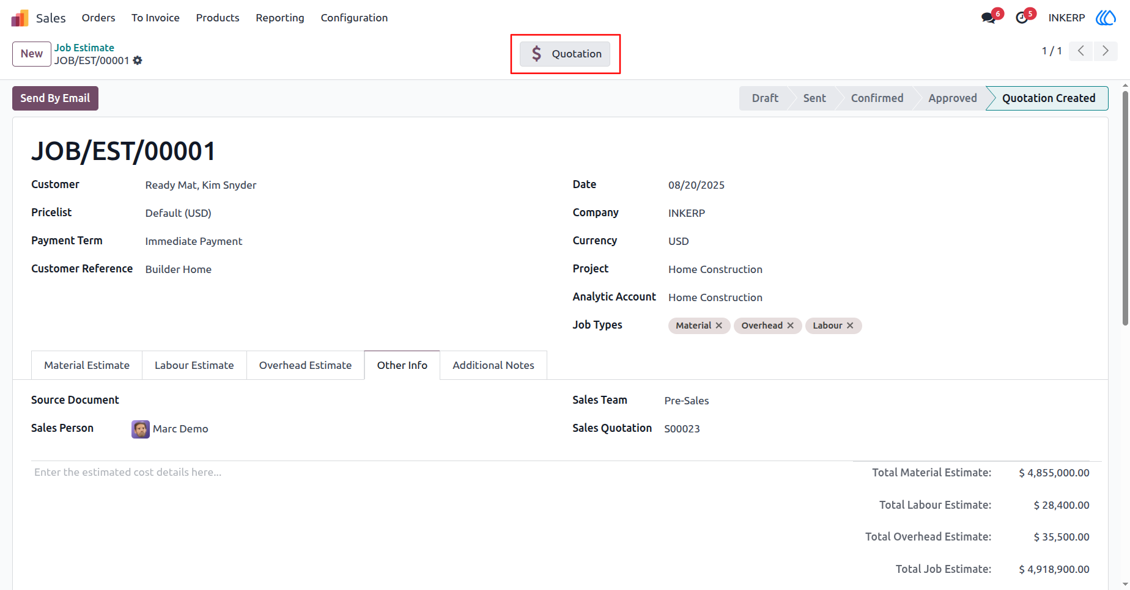Open the Analytic Account field dropdown
This screenshot has width=1130, height=590.
pos(715,297)
